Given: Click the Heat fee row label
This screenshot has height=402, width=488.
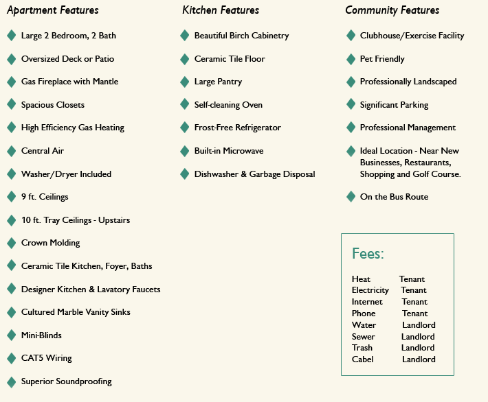Looking at the screenshot, I should pyautogui.click(x=361, y=279).
